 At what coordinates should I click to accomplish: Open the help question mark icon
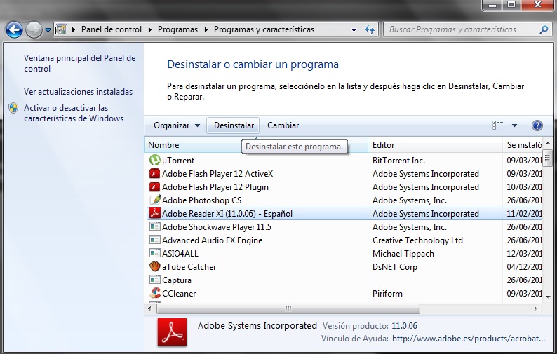(x=537, y=125)
